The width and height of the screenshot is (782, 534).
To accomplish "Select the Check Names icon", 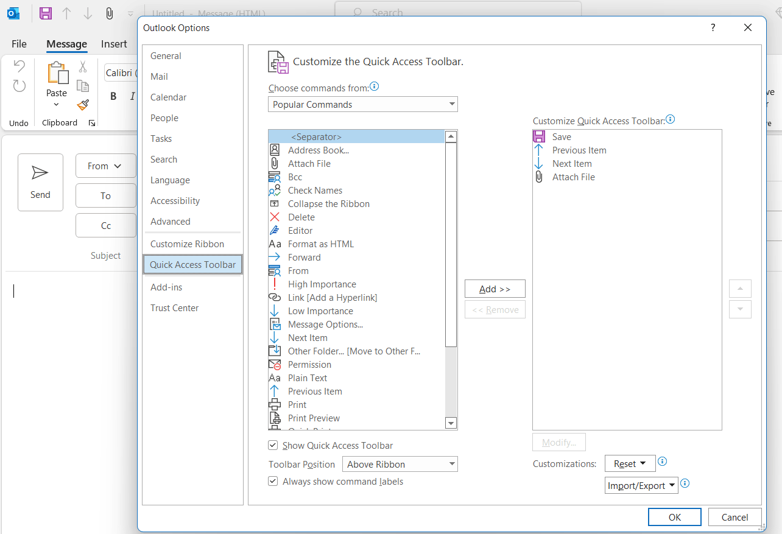I will click(x=275, y=190).
